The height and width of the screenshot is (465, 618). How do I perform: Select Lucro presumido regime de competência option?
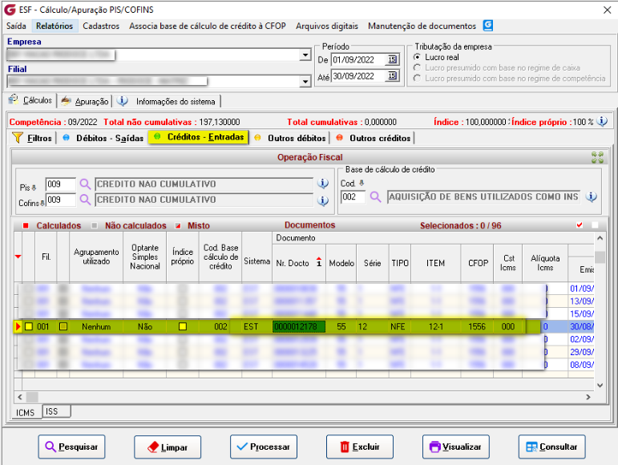pyautogui.click(x=417, y=79)
